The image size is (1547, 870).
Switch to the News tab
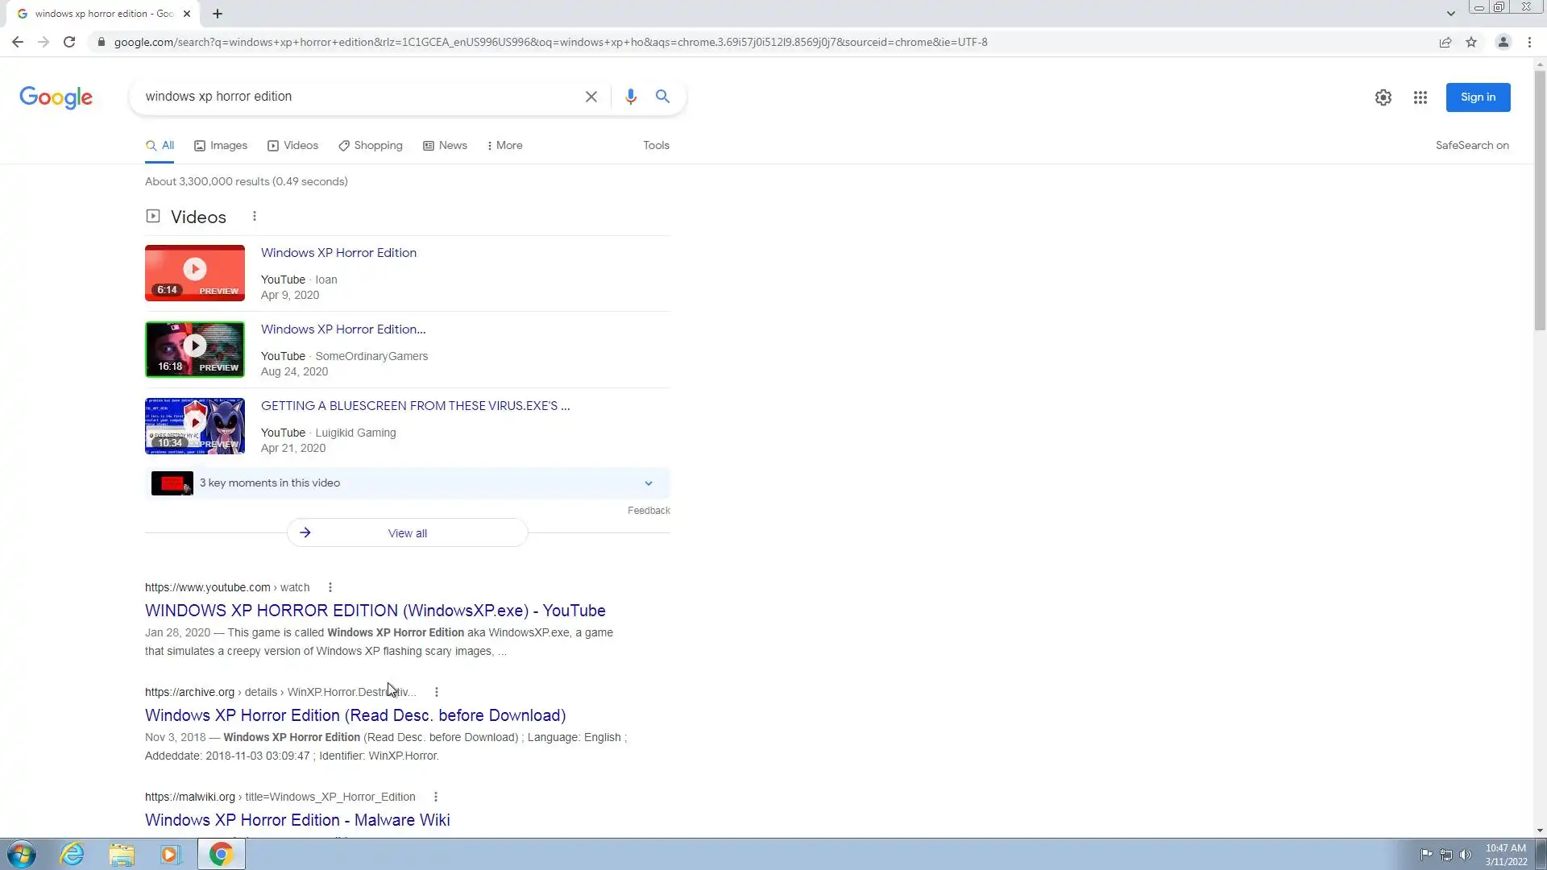445,146
